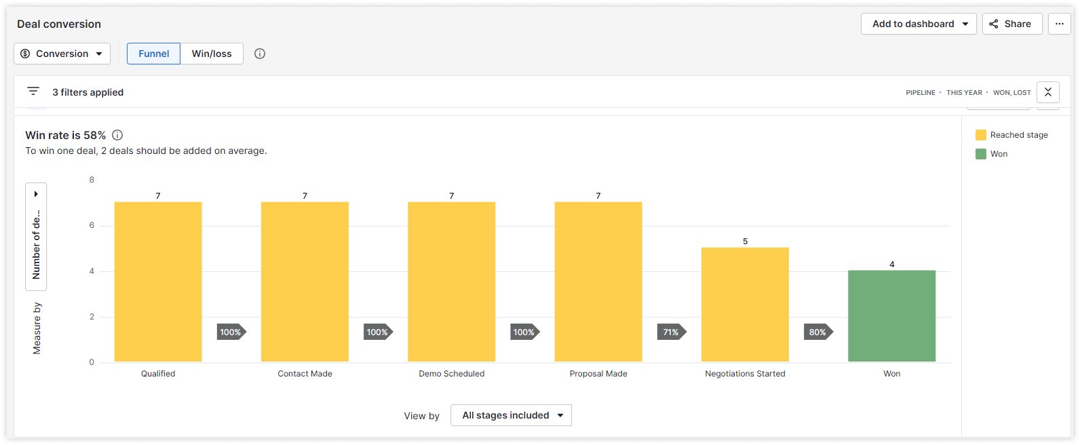Click the 3 filters applied label

coord(88,92)
